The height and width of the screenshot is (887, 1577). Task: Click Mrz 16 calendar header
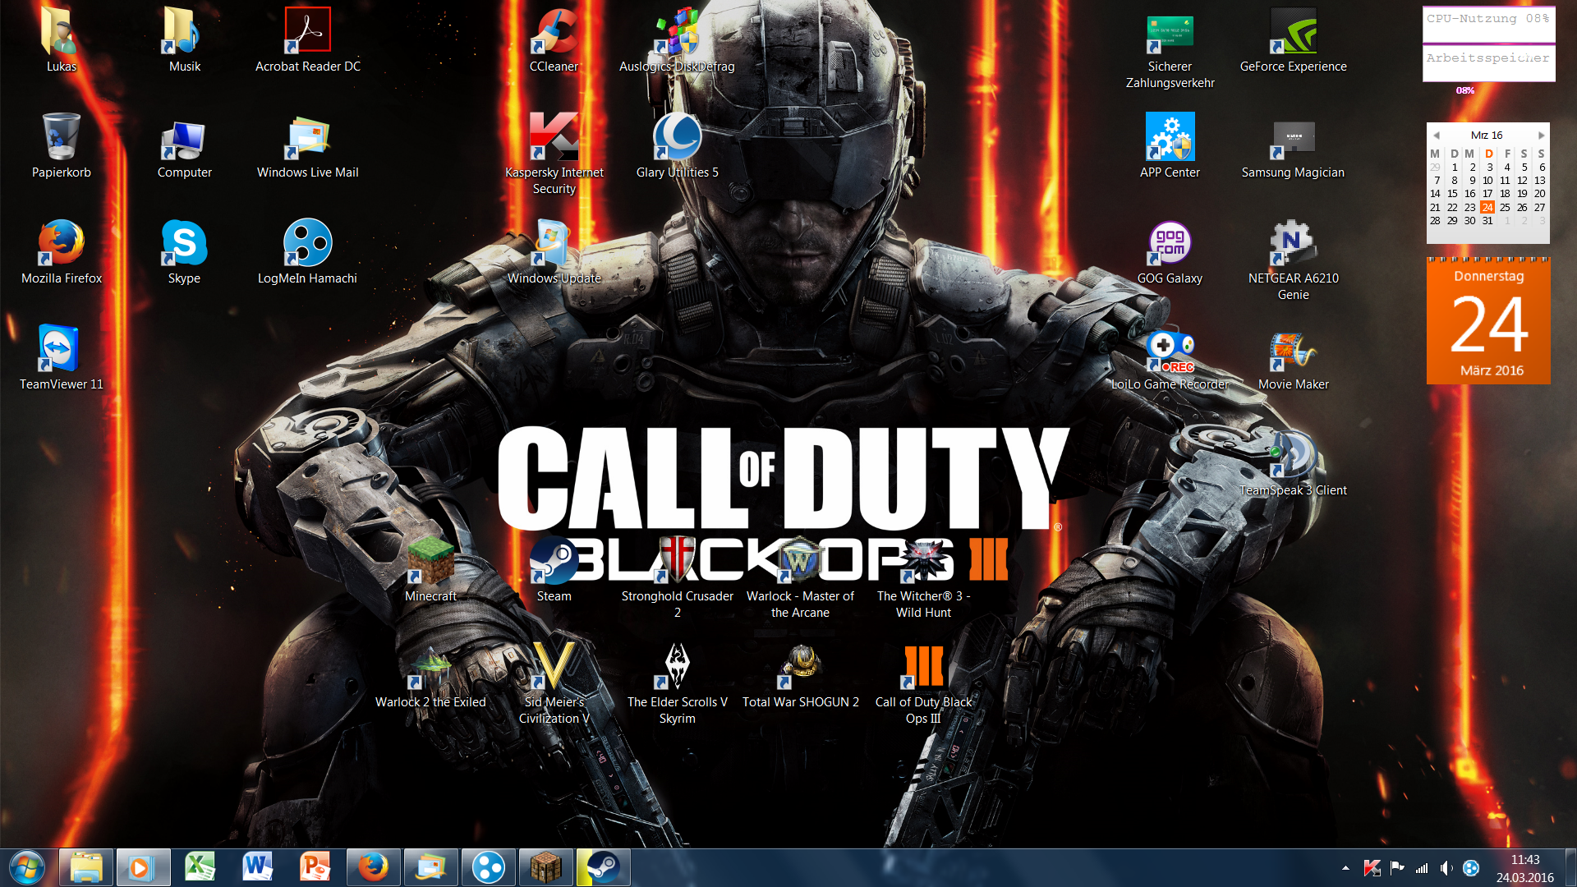[x=1487, y=136]
